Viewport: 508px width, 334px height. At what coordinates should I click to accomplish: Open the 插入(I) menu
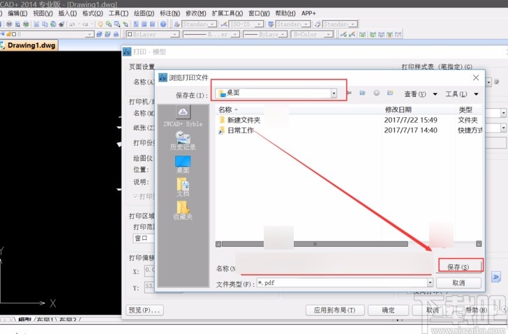click(68, 13)
